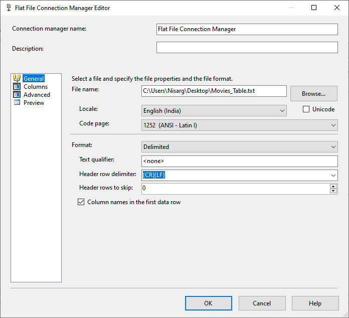Click the General page icon in sidebar
Image resolution: width=349 pixels, height=318 pixels.
tap(17, 78)
